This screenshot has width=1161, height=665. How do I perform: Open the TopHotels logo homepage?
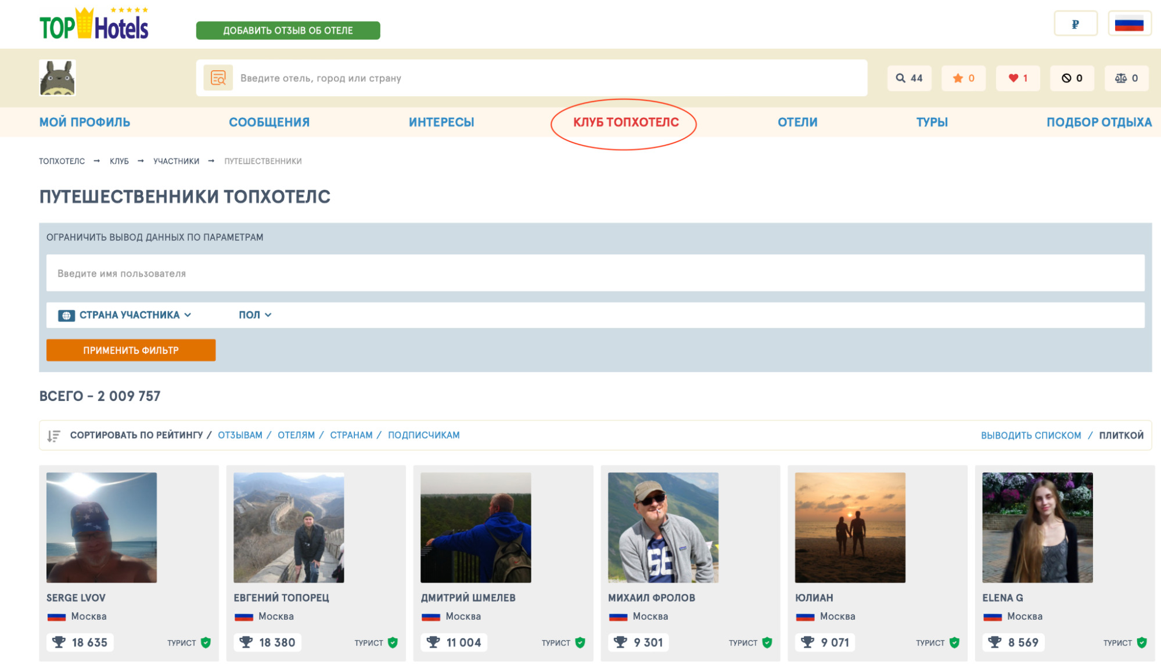pyautogui.click(x=94, y=24)
